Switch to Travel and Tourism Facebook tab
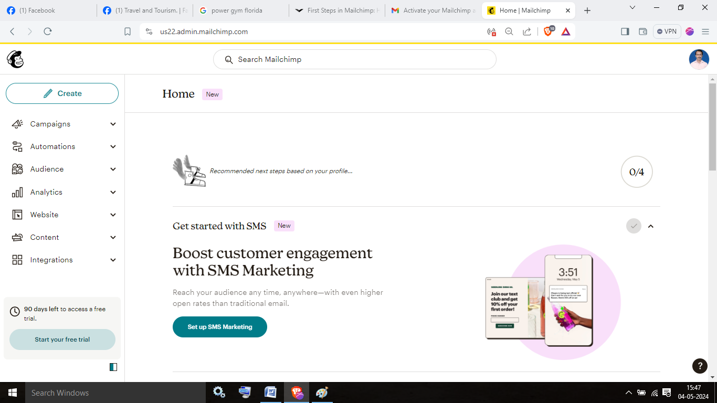The height and width of the screenshot is (403, 717). [144, 10]
